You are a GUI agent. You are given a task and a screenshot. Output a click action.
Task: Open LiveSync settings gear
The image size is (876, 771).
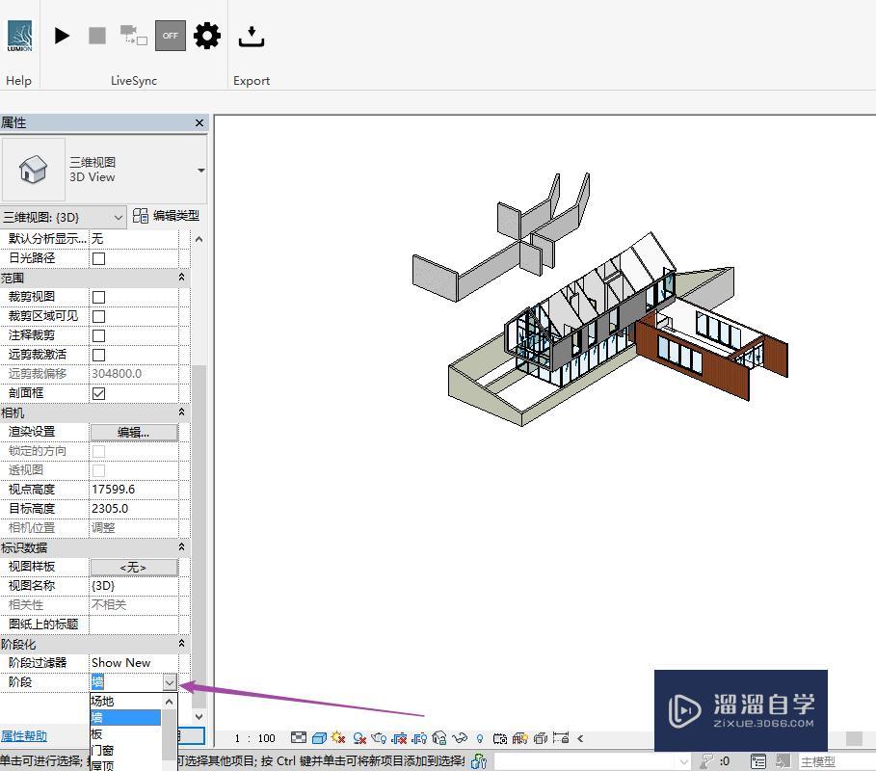pyautogui.click(x=207, y=36)
